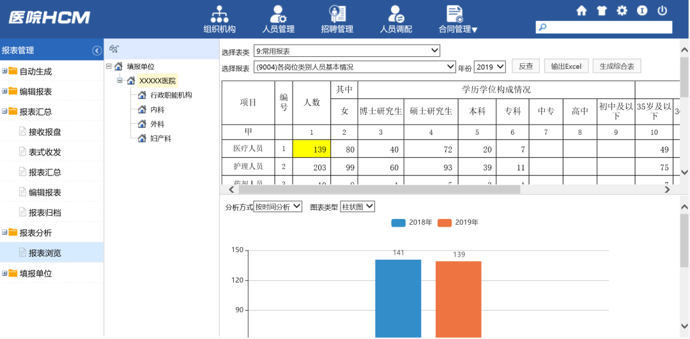Click the 输出Excel button
Screen dimensions: 690x339
[565, 66]
